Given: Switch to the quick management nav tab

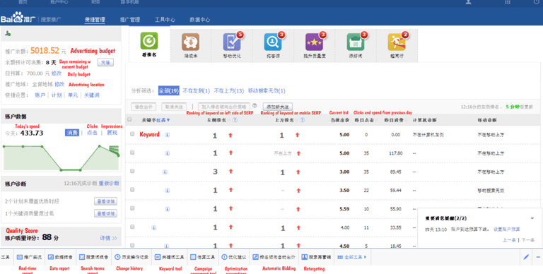Looking at the screenshot, I should tap(95, 20).
